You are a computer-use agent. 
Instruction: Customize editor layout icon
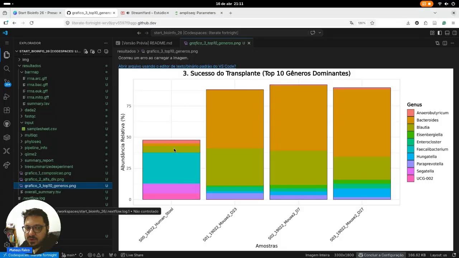[432, 33]
